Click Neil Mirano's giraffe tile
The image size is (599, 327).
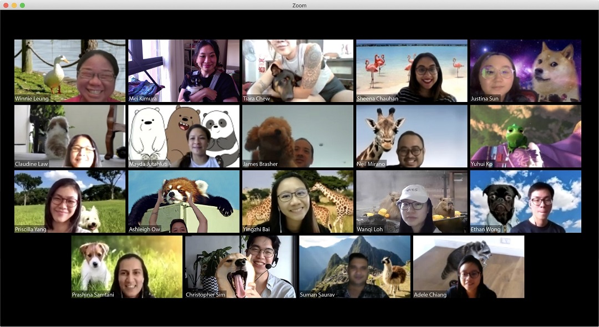click(412, 136)
